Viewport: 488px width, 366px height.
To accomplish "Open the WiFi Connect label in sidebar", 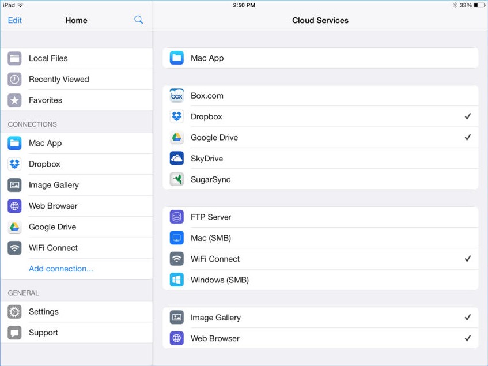I will pyautogui.click(x=53, y=248).
